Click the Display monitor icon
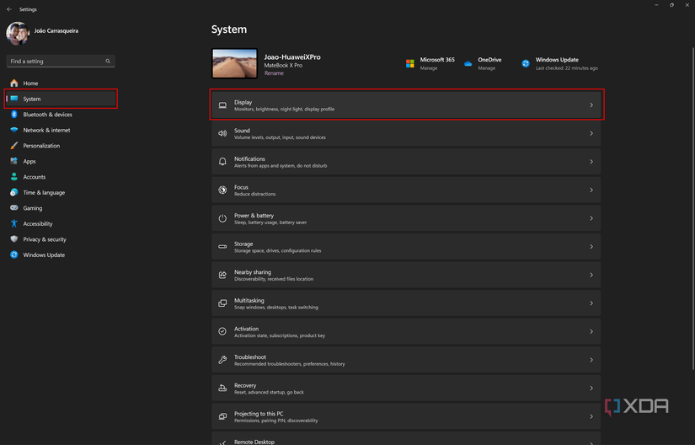This screenshot has height=445, width=695. click(222, 105)
